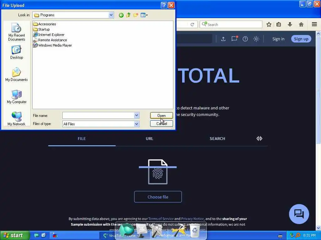Select the Remote Assistance shortcut
The image size is (321, 240).
(50, 40)
